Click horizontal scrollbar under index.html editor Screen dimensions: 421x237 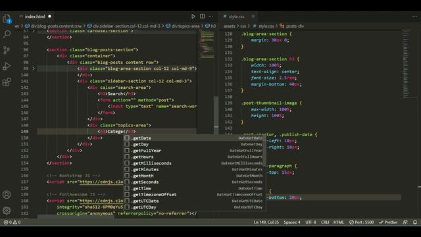tap(76, 217)
